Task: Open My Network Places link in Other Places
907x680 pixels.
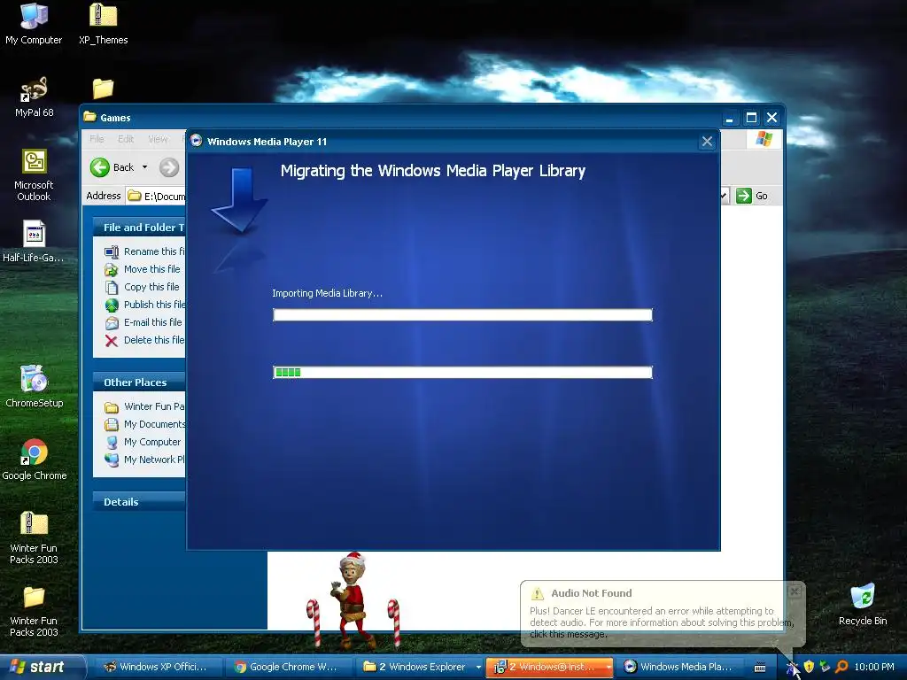Action: click(x=144, y=460)
